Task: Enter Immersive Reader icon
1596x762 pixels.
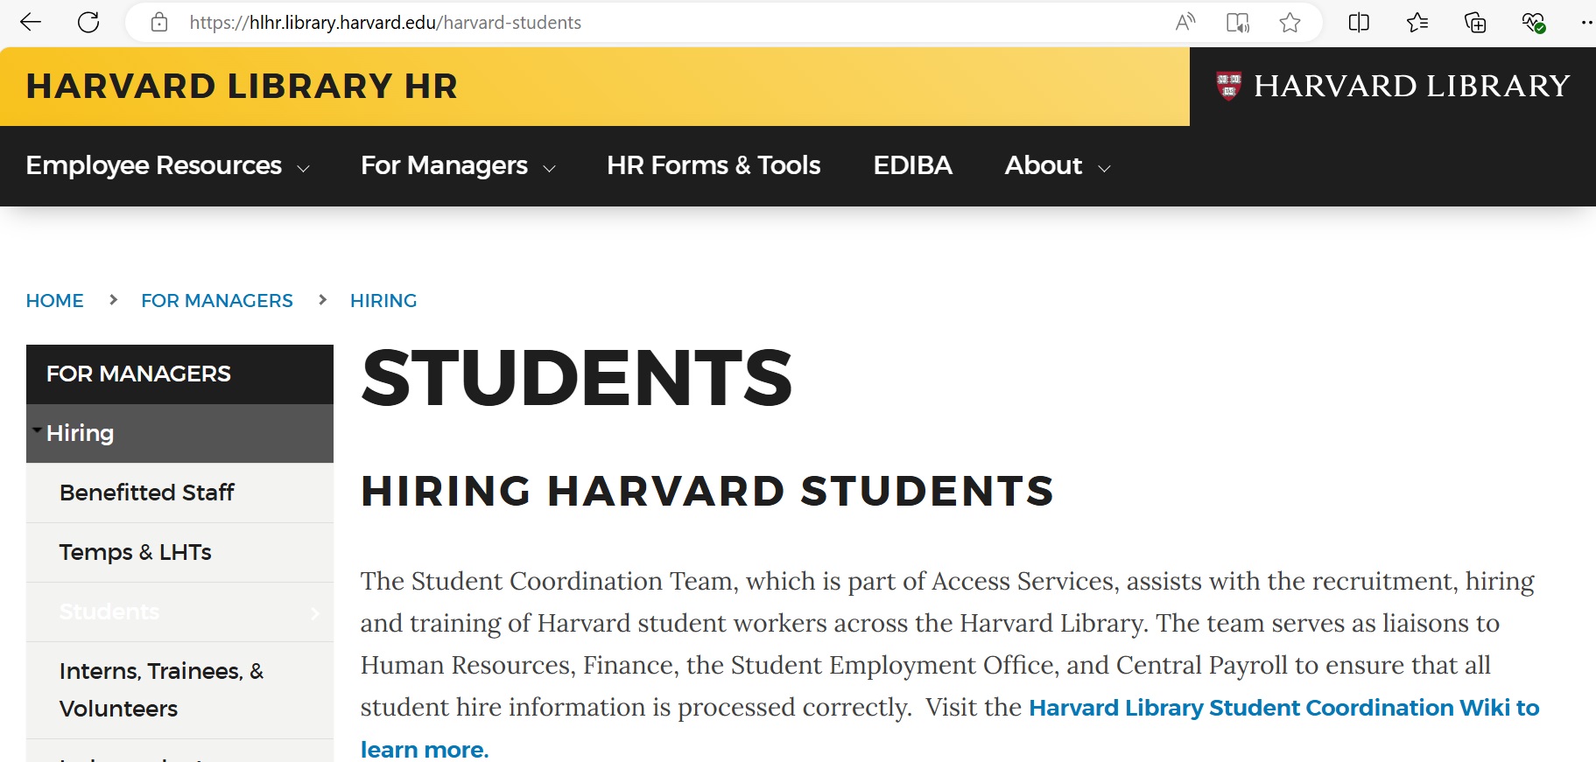Action: [x=1237, y=22]
